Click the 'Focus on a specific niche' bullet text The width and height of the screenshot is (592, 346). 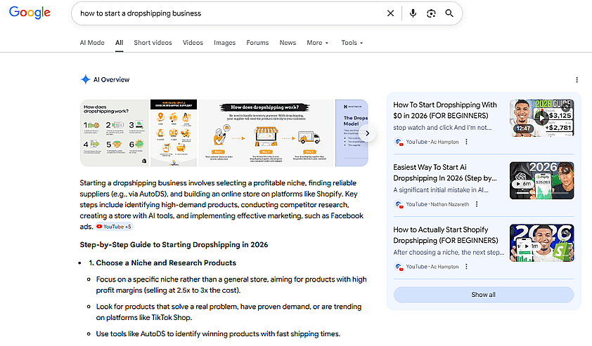pyautogui.click(x=231, y=284)
